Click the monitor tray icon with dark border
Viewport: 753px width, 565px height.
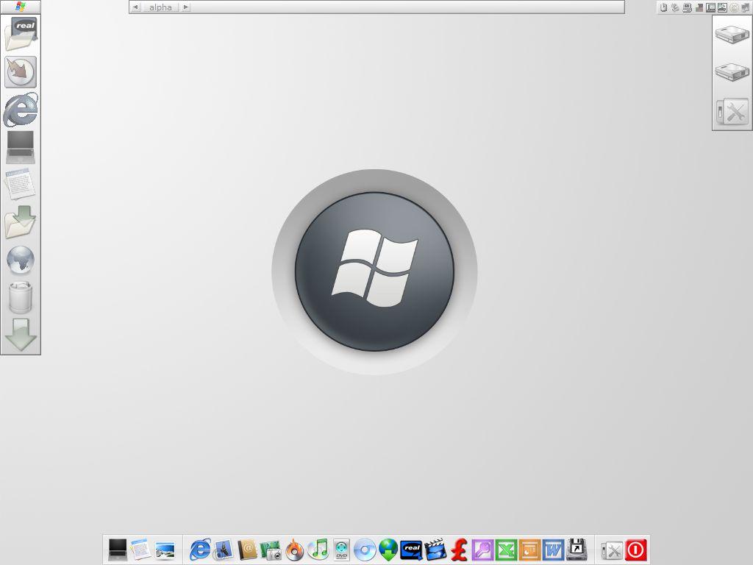(x=711, y=7)
